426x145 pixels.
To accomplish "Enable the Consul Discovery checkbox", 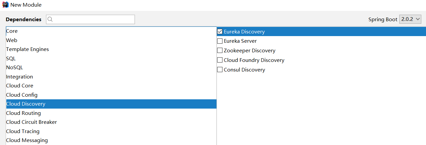I will coord(220,70).
